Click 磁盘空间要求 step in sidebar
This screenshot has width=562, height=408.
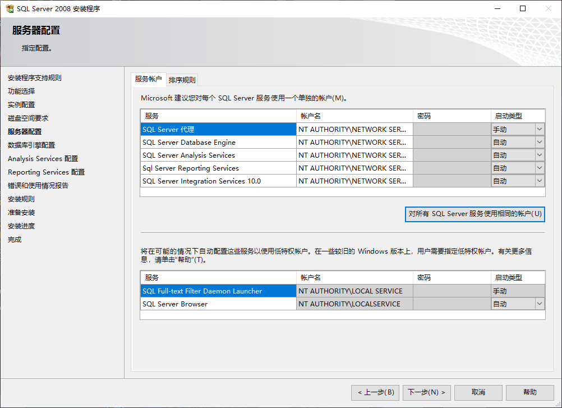click(28, 118)
